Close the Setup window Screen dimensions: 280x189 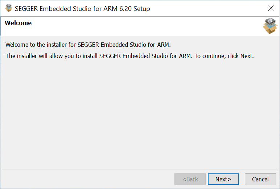[x=271, y=8]
